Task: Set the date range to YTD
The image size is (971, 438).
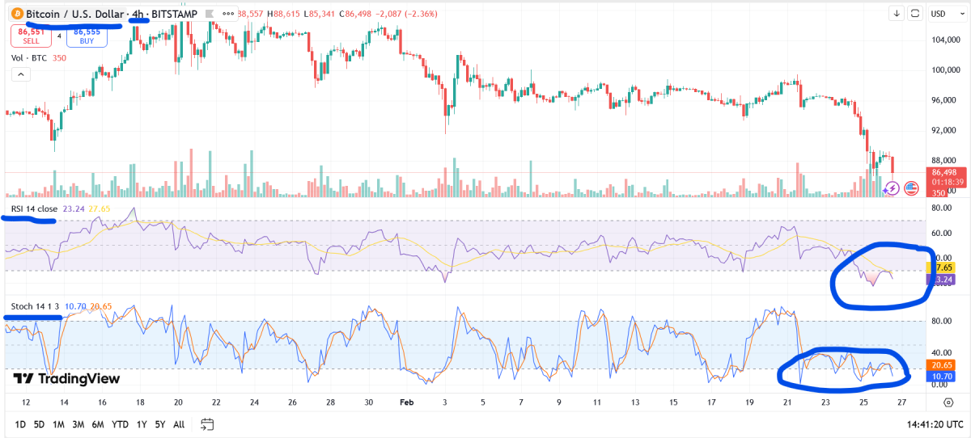Action: coord(120,424)
